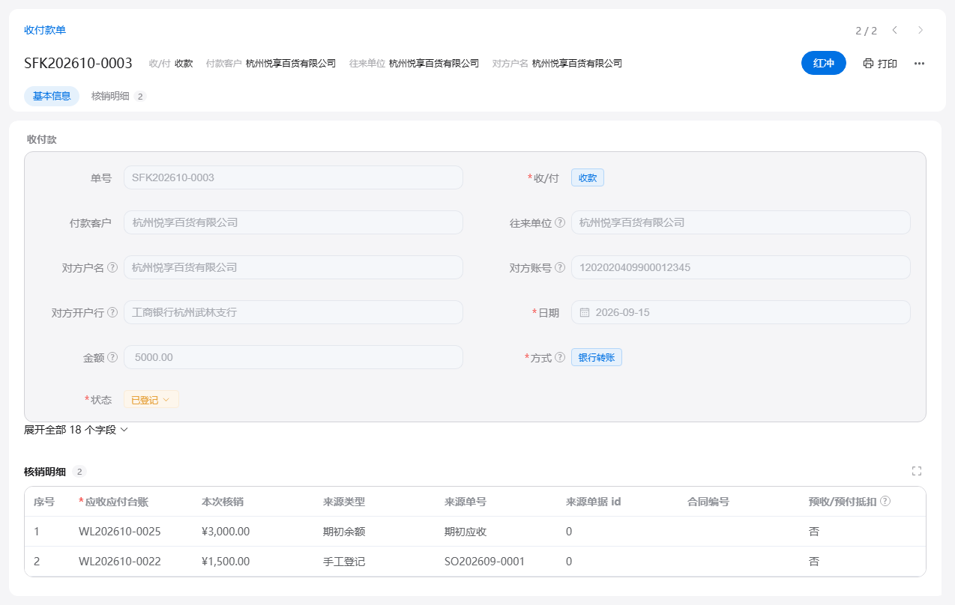Viewport: 955px width, 605px height.
Task: Click the header title SFK202610-0003
Action: [78, 64]
